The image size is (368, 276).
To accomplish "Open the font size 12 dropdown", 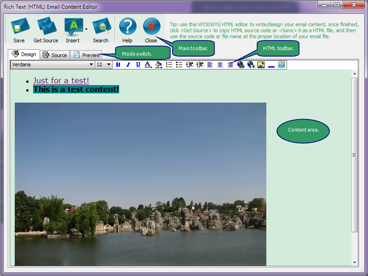I will point(109,64).
